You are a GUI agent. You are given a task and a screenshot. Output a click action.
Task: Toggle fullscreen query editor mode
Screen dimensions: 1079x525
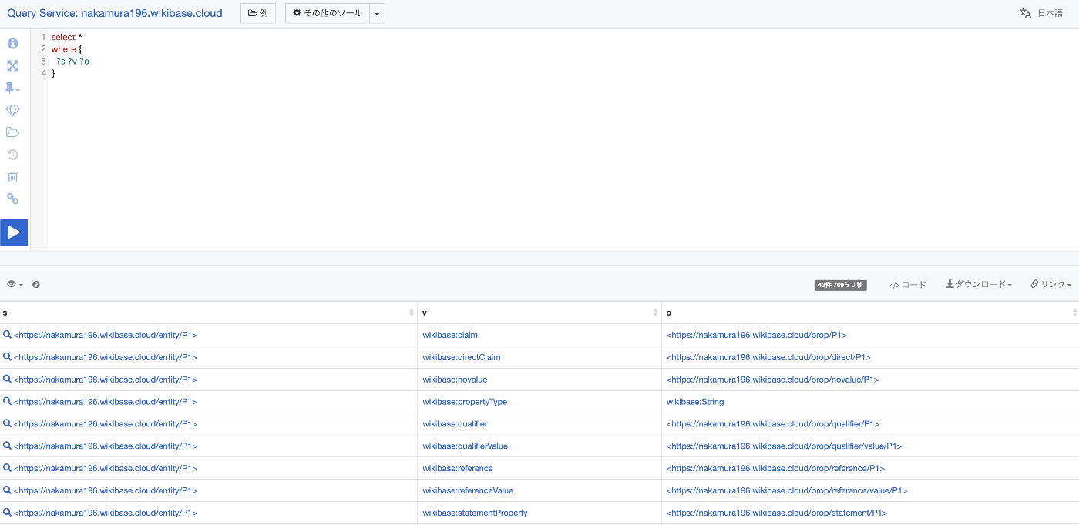[12, 66]
